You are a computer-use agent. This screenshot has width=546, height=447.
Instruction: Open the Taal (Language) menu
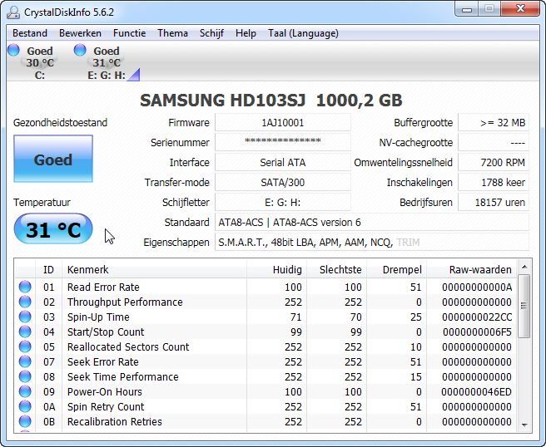pyautogui.click(x=303, y=33)
